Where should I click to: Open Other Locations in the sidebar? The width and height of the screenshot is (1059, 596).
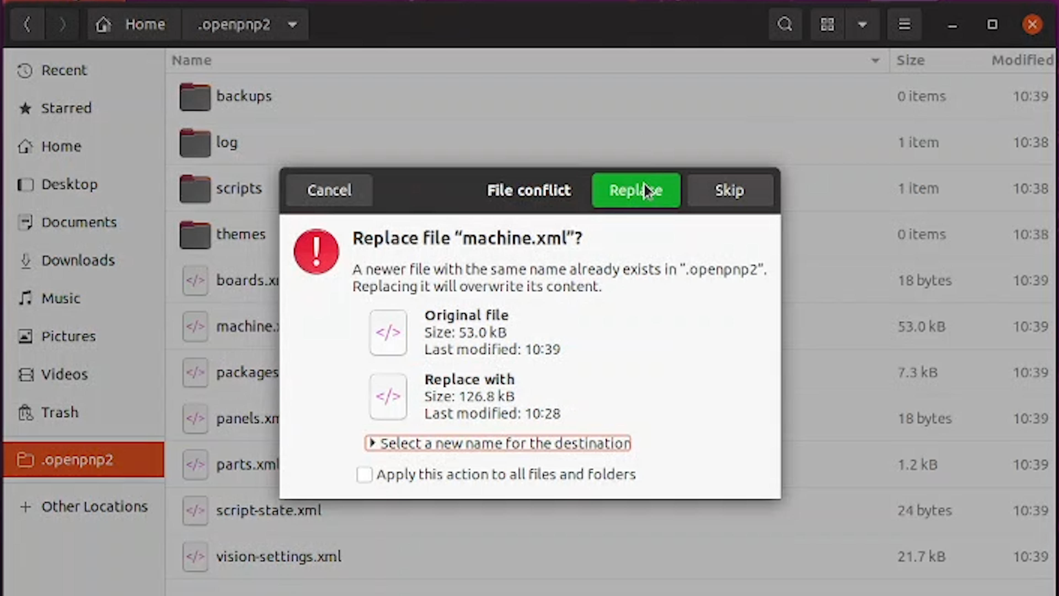tap(94, 506)
